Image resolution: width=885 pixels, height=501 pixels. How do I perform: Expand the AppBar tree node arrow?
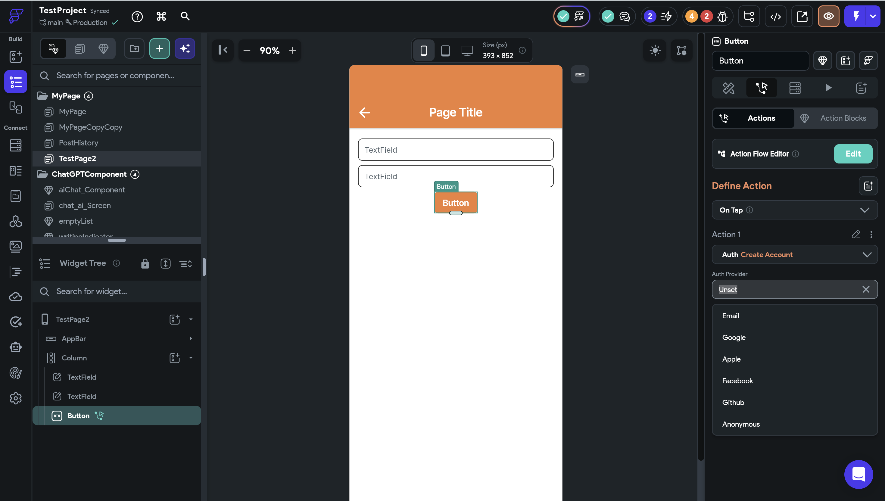click(x=191, y=339)
